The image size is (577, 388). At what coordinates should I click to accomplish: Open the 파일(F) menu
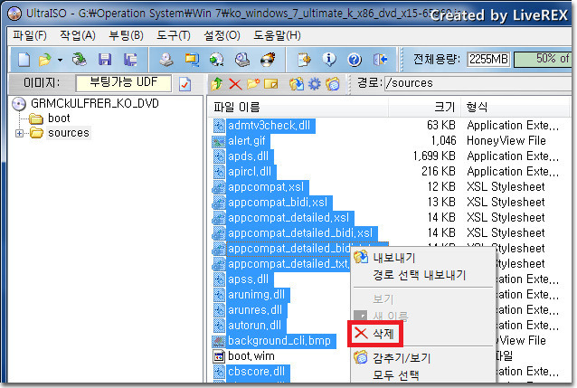coord(30,35)
